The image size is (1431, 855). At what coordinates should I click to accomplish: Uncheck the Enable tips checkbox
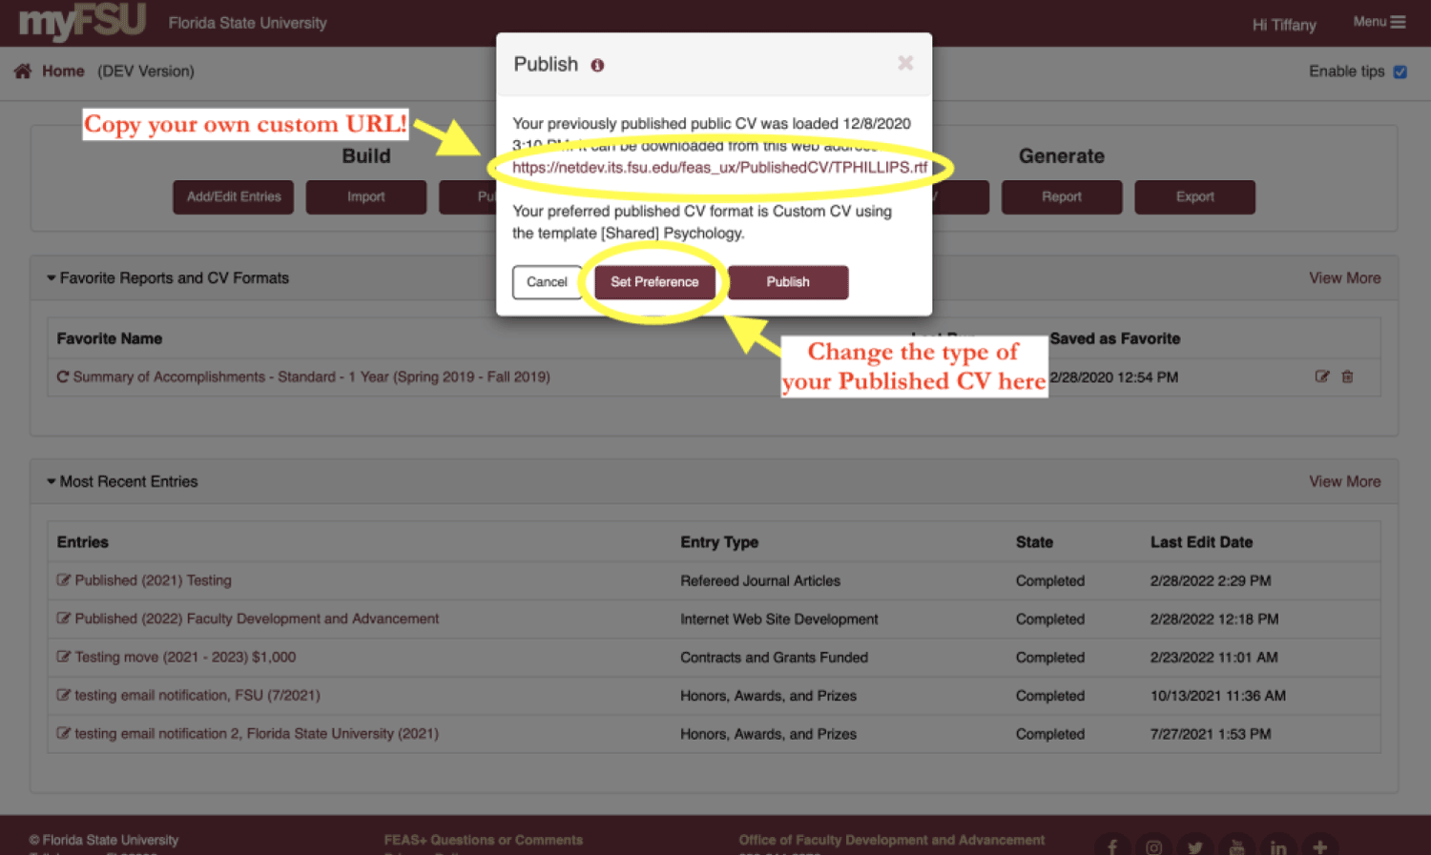1400,71
